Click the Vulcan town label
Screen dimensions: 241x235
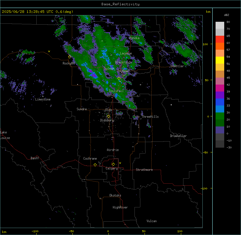click(152, 221)
